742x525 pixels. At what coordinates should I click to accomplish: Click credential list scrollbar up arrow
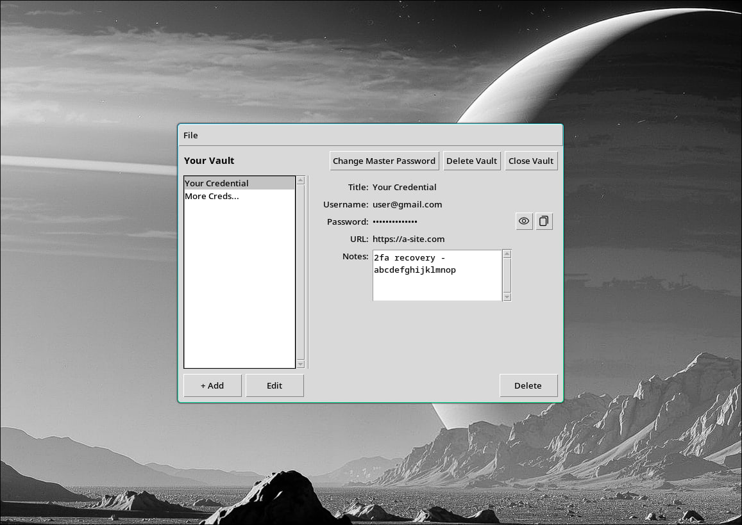click(301, 181)
